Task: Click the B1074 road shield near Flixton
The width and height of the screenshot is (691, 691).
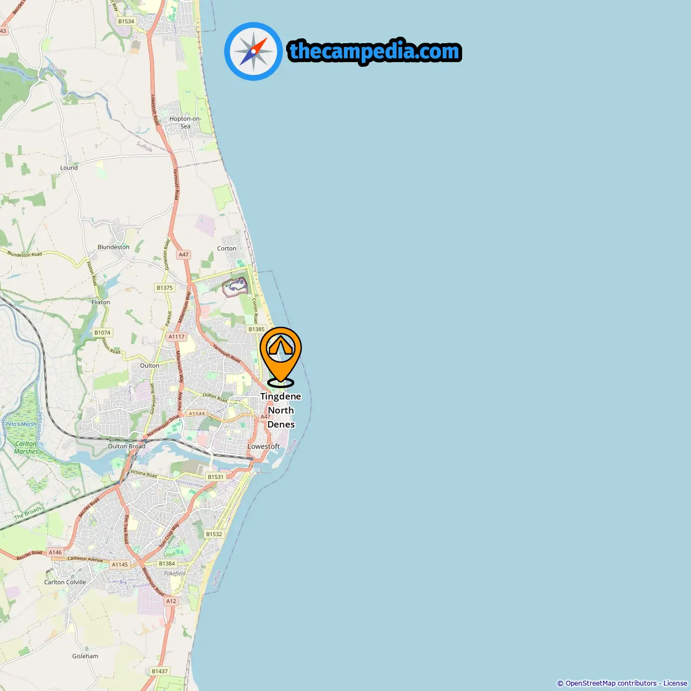Action: point(103,333)
